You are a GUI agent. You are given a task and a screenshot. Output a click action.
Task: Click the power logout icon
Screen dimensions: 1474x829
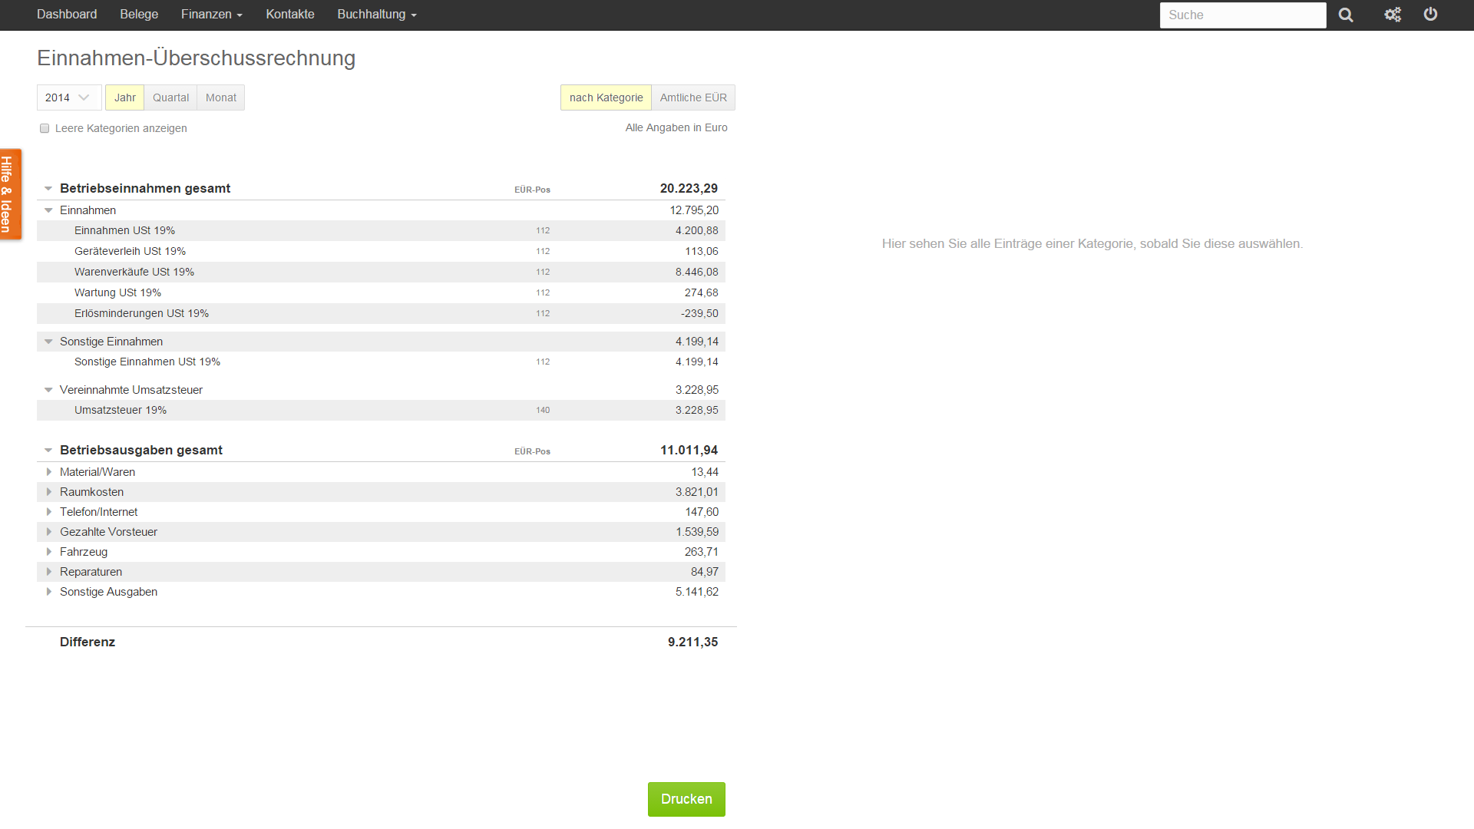click(1430, 15)
